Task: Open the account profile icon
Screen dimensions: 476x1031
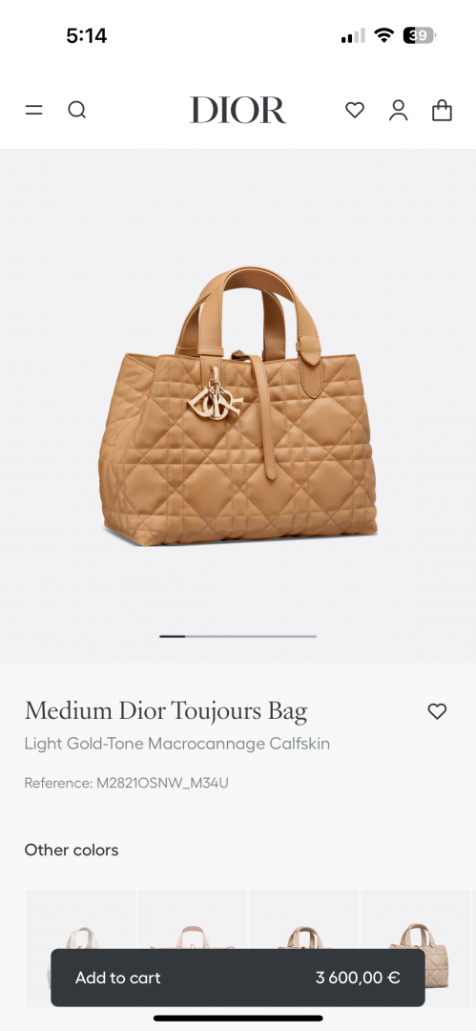Action: tap(399, 110)
